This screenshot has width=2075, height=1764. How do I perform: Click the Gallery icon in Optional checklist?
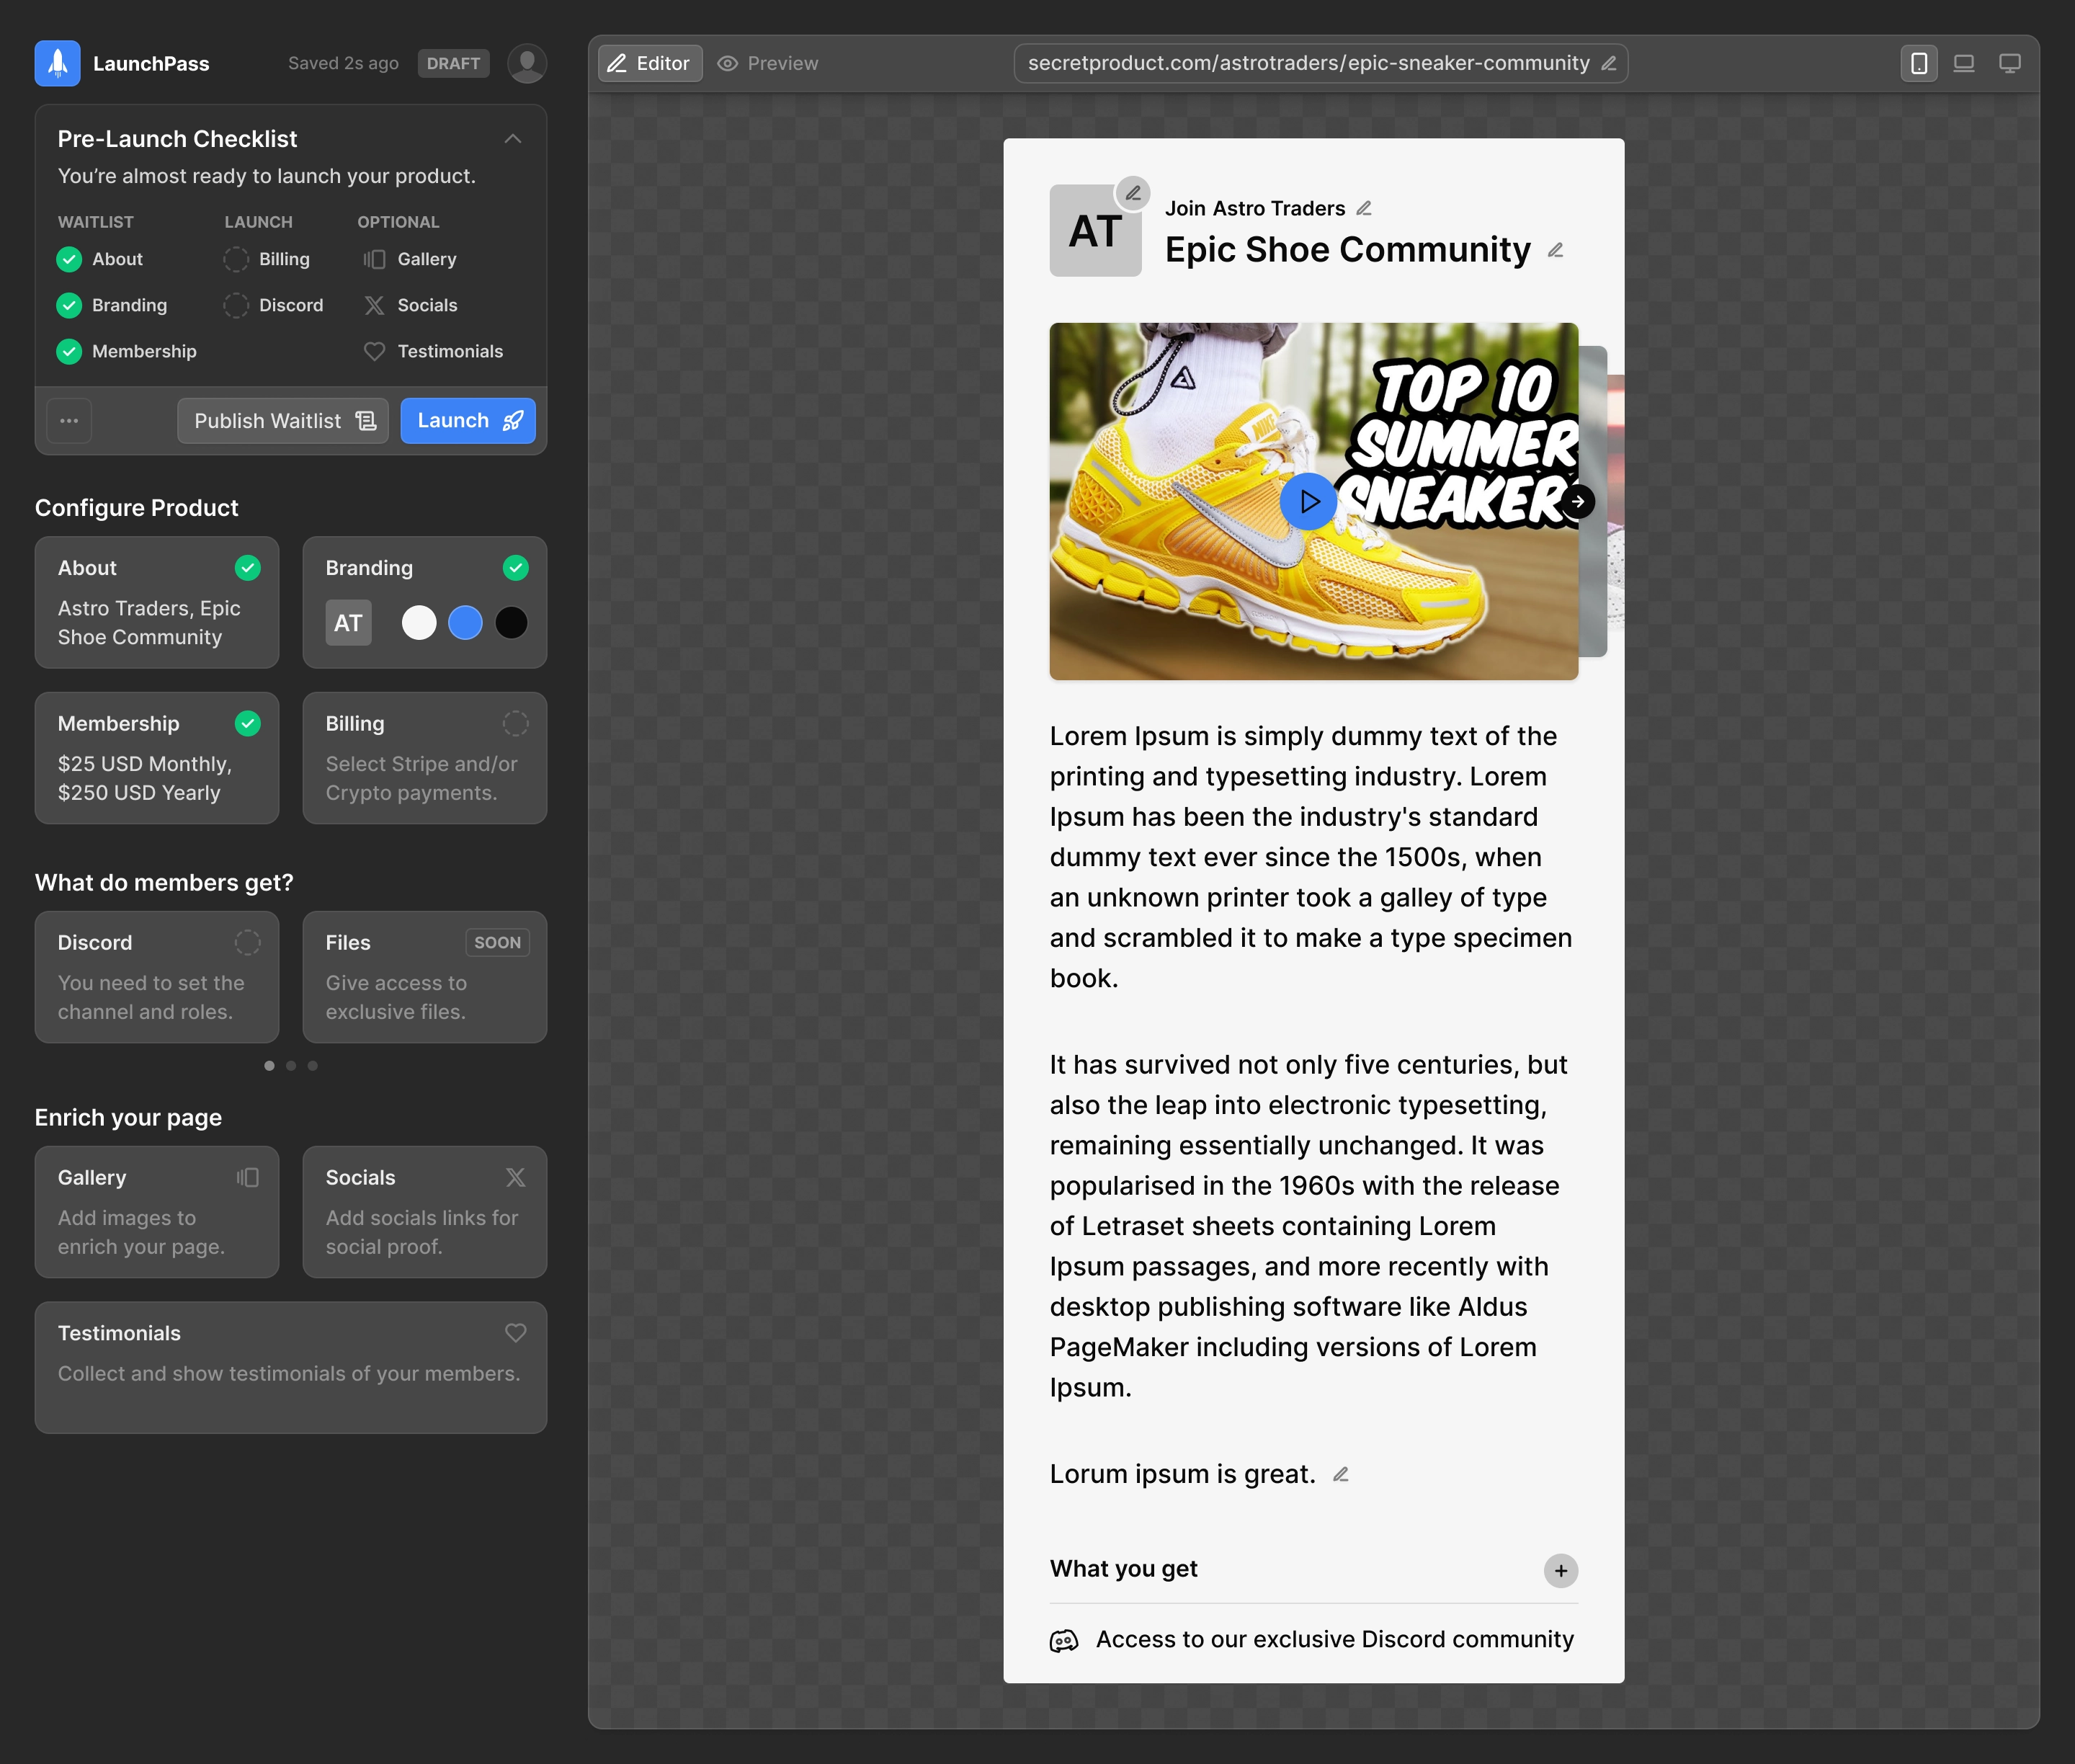tap(374, 259)
